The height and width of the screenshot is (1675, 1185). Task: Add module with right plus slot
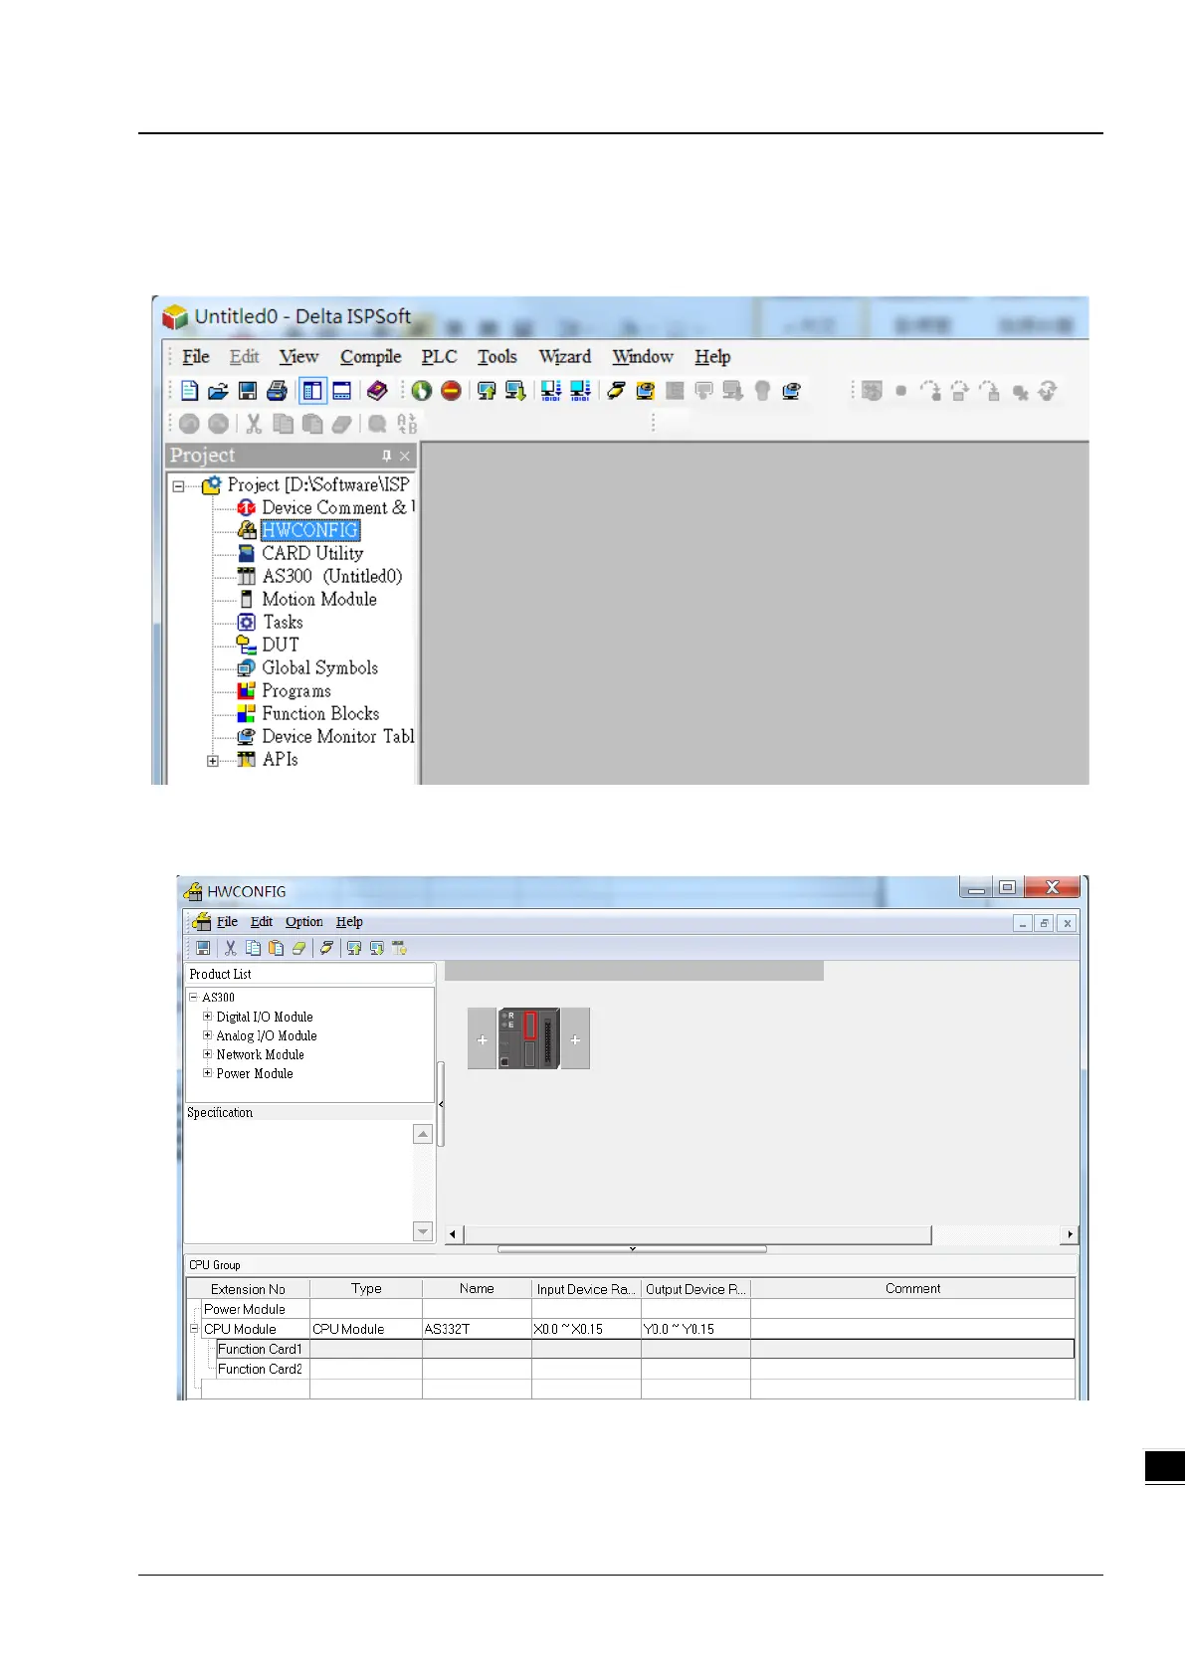(x=575, y=1038)
